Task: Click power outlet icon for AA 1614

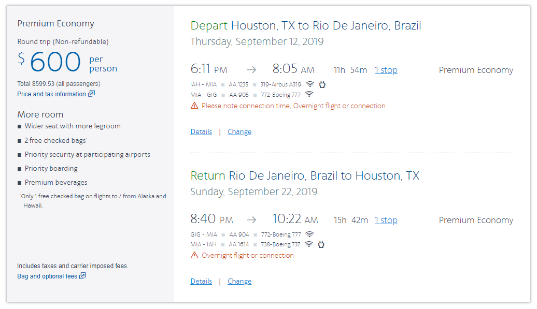Action: 321,244
